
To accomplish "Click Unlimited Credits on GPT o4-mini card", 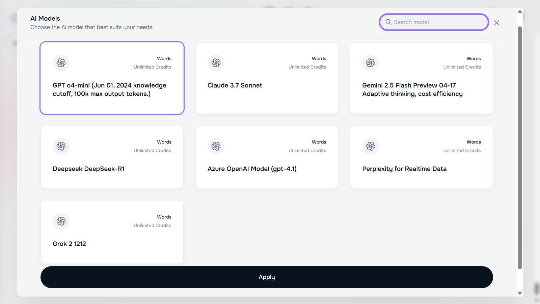I will [152, 67].
